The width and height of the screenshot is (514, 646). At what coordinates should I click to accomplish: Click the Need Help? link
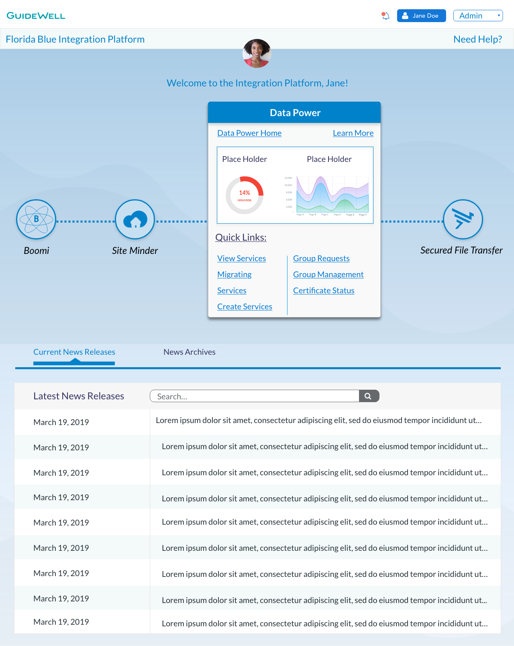coord(477,39)
